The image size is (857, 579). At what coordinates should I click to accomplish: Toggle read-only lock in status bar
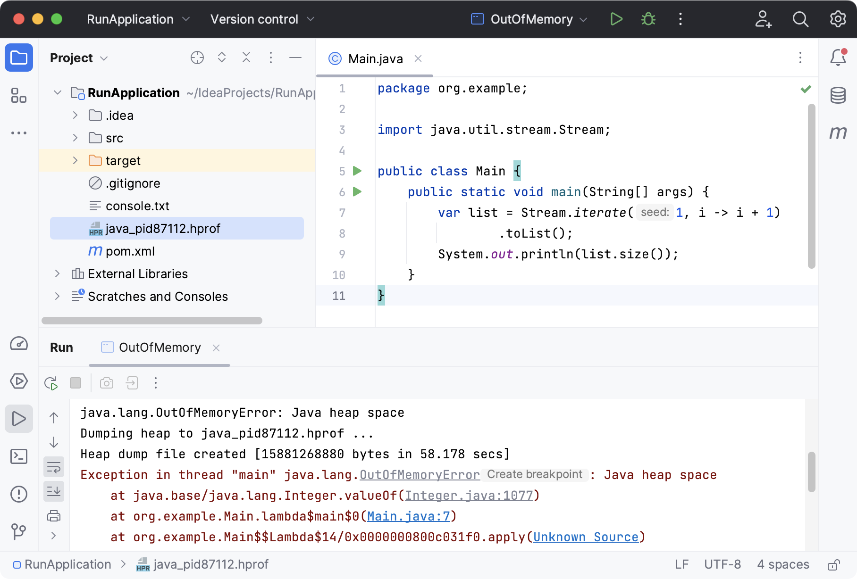pyautogui.click(x=834, y=565)
